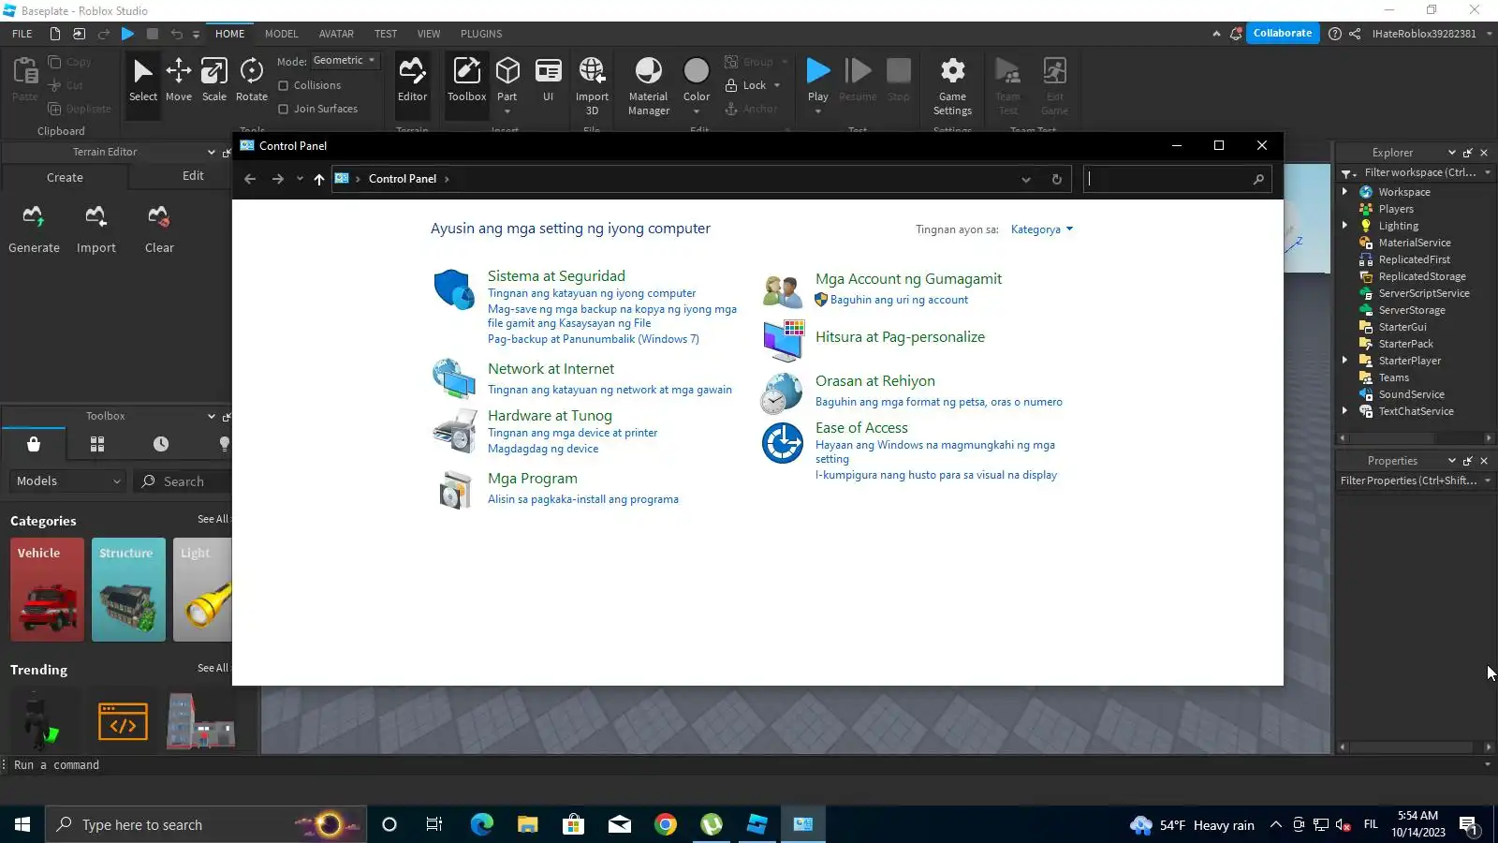
Task: Open the Structure category thumbnail
Action: [x=128, y=589]
